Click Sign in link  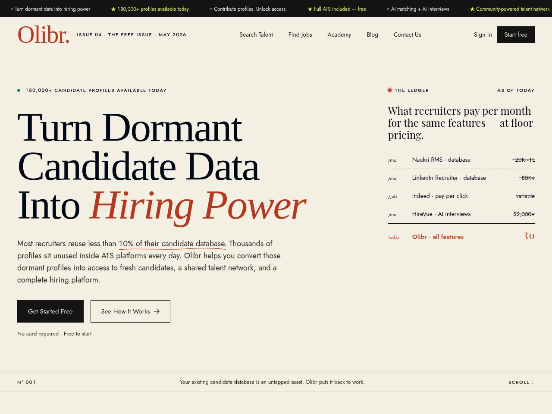coord(483,34)
